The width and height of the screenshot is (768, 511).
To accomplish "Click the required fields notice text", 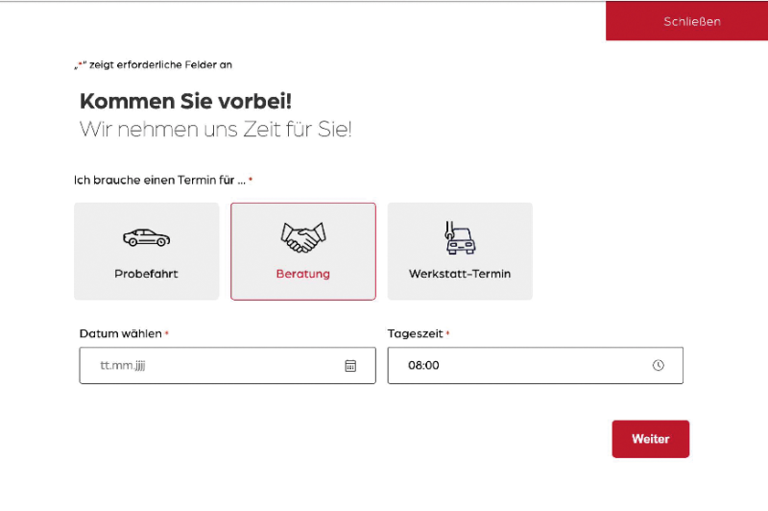I will click(x=154, y=65).
